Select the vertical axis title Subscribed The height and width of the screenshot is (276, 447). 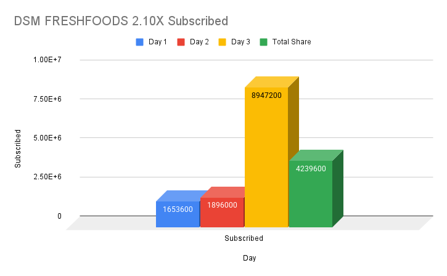[18, 148]
